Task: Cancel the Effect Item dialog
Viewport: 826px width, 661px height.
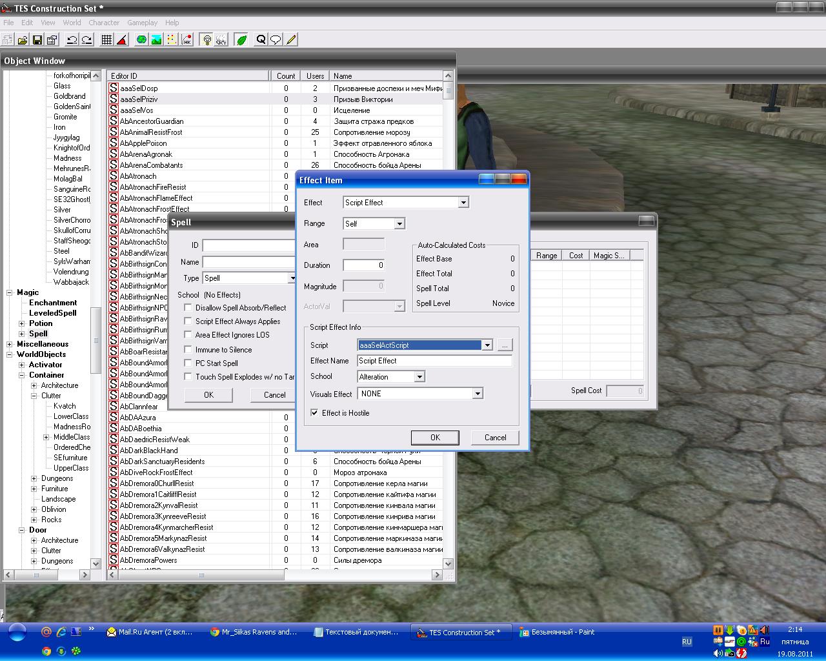Action: pyautogui.click(x=496, y=438)
